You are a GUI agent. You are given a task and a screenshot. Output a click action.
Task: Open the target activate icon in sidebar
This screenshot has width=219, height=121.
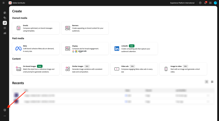point(5,28)
